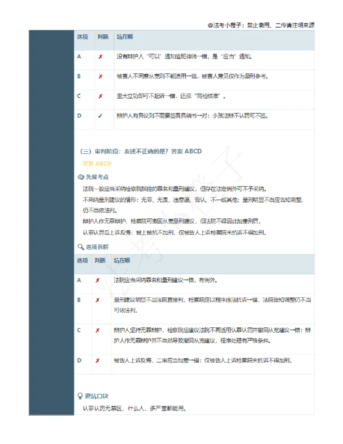The width and height of the screenshot is (343, 444).
Task: Click the text 认罪认罚无禁区，什么人、多严重都能用
Action: (x=134, y=408)
